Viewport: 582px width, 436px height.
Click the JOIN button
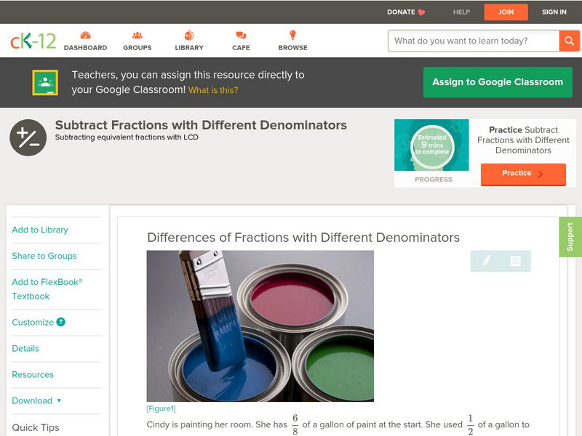[x=506, y=12]
